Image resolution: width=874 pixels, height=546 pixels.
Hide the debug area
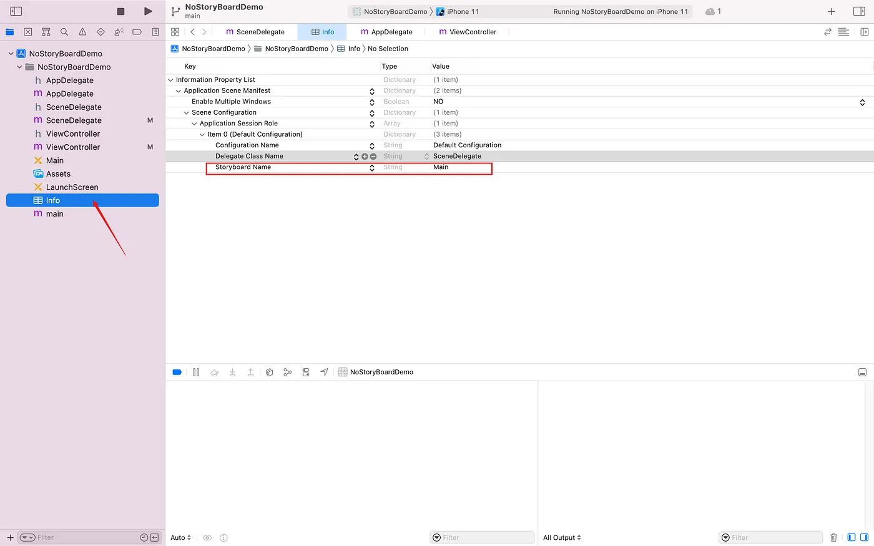[862, 372]
